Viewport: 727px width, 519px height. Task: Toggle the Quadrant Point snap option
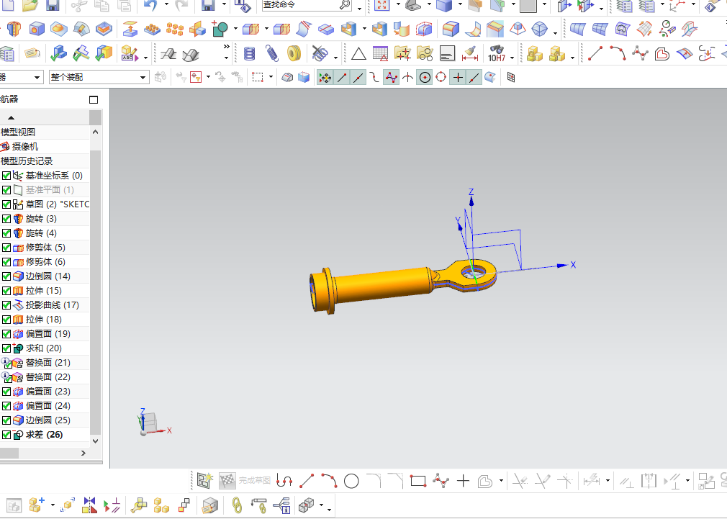441,78
